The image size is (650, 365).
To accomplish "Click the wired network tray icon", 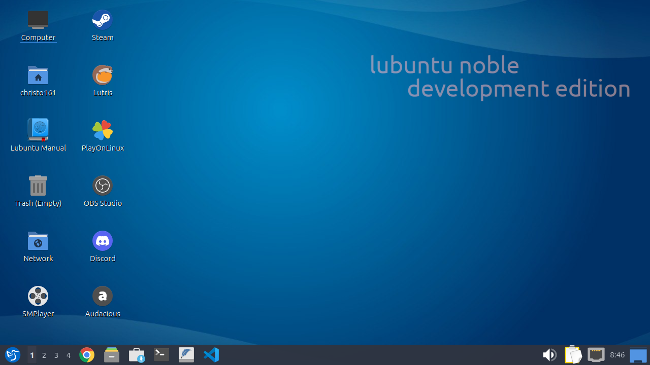I will 596,355.
